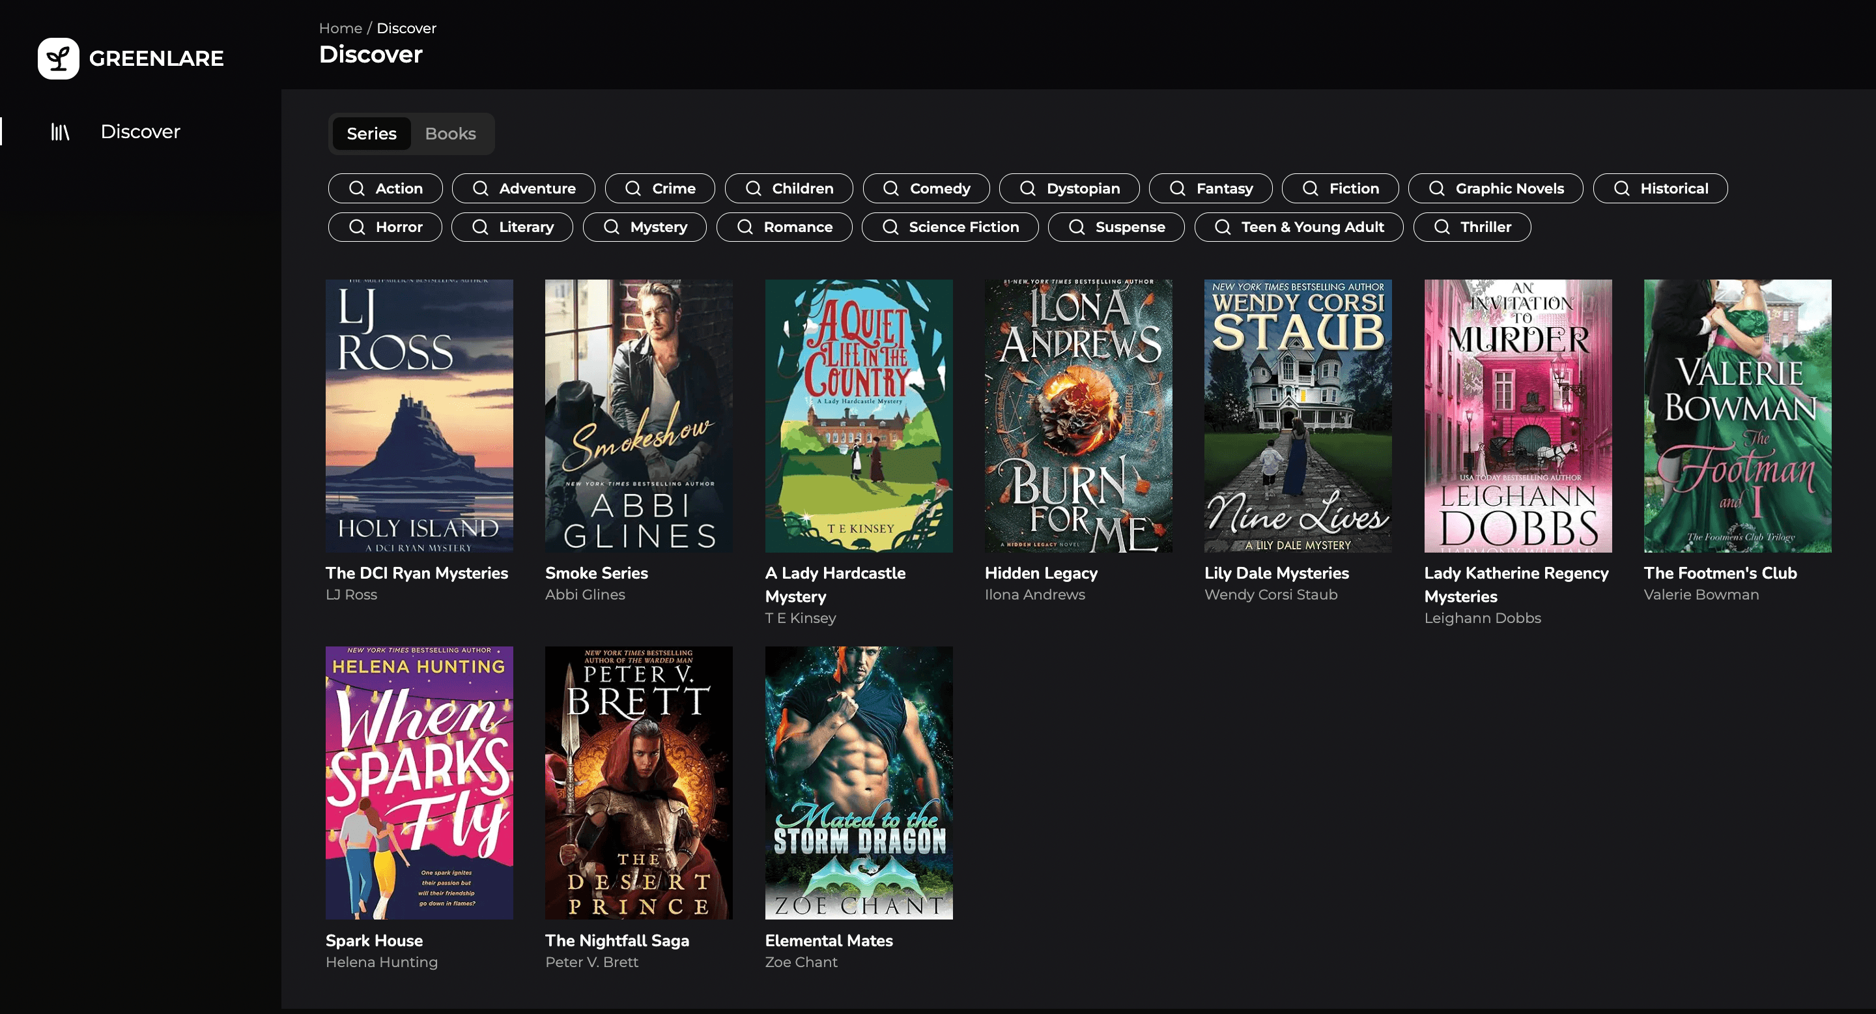The width and height of the screenshot is (1876, 1014).
Task: Switch to the Books tab
Action: click(450, 134)
